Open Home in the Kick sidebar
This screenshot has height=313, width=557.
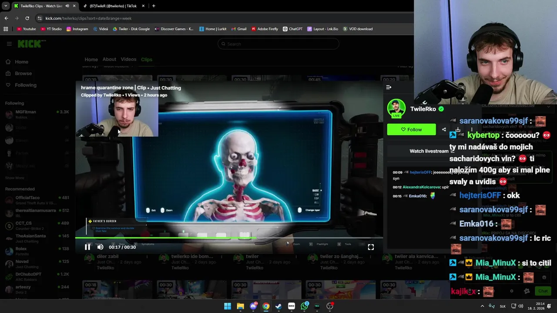[x=17, y=62]
